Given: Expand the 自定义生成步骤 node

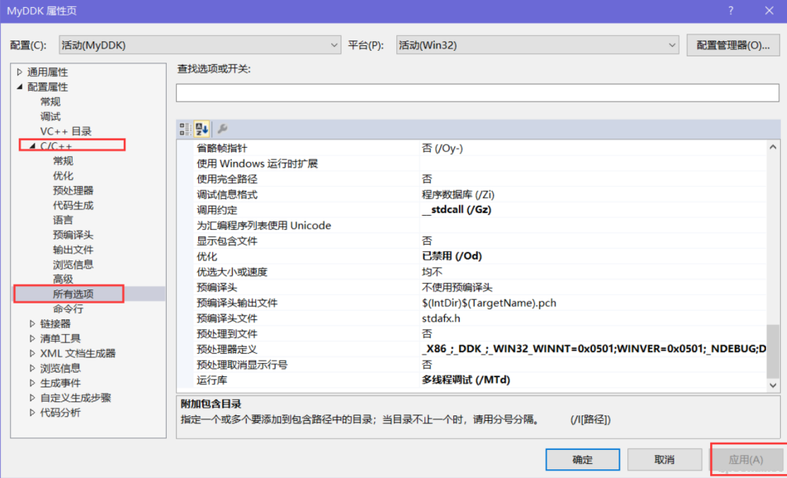Looking at the screenshot, I should (33, 397).
